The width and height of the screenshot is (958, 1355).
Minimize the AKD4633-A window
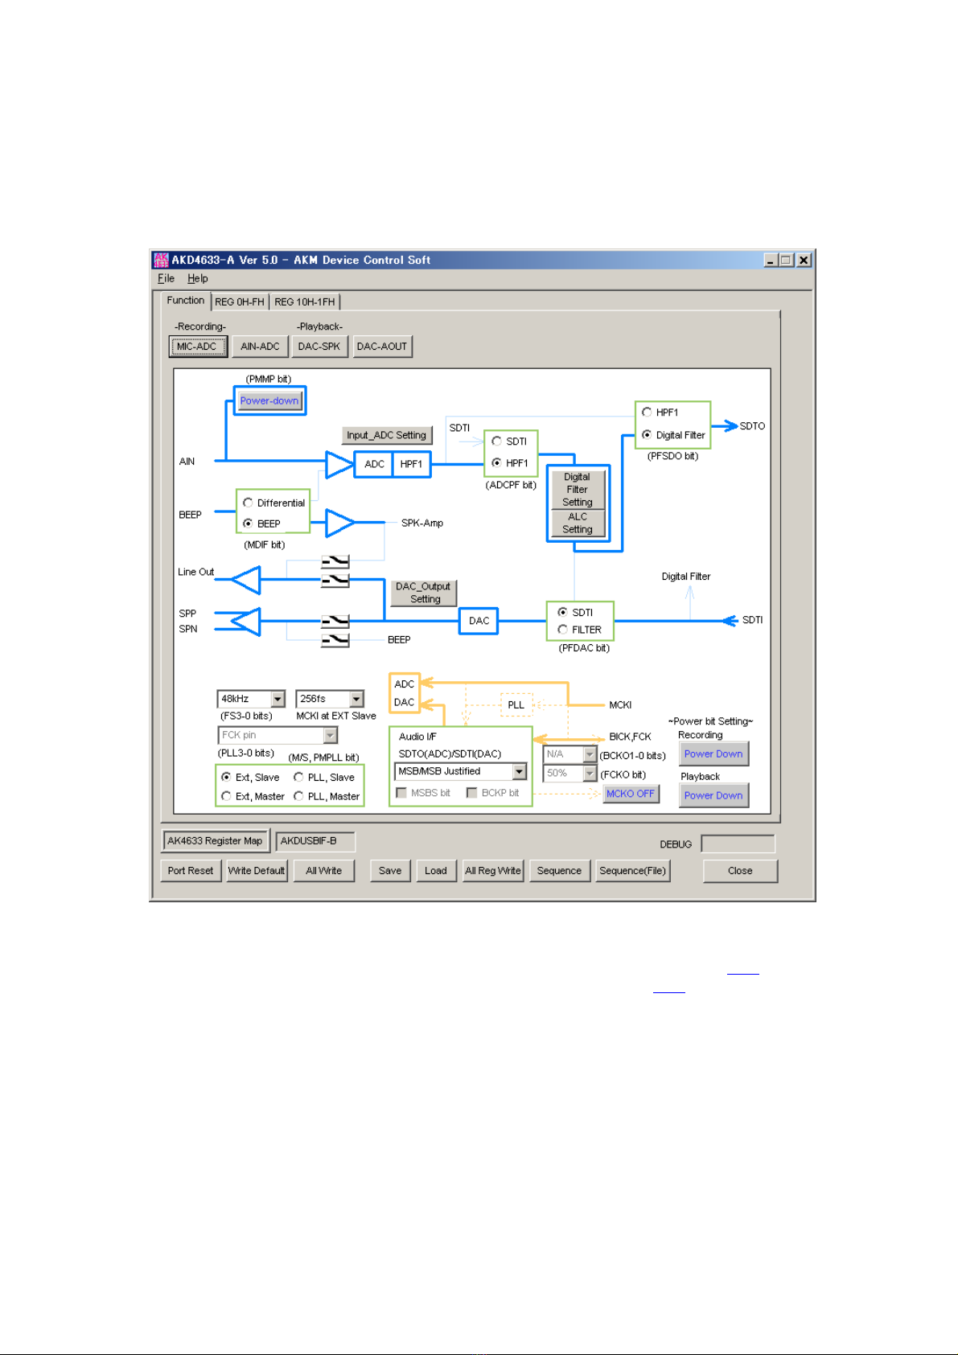[x=771, y=260]
